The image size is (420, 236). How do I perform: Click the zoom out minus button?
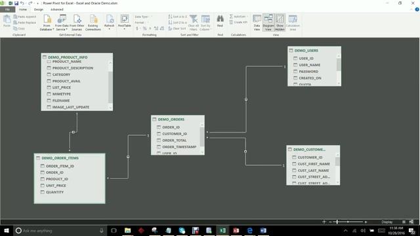point(330,222)
